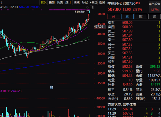Click the 财 marker on the chart
The image size is (161, 117).
tap(51, 87)
